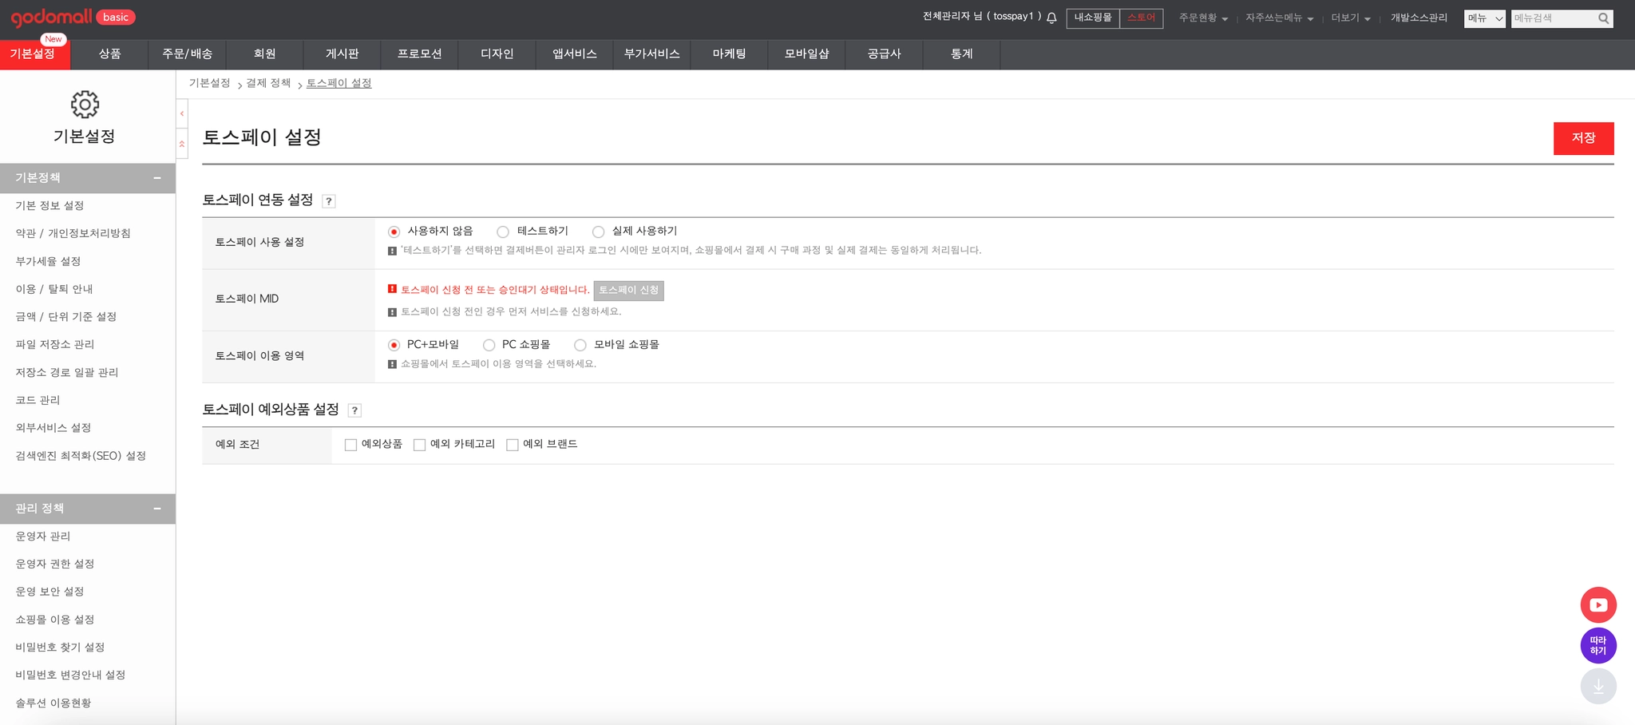Open the 메뉴 search type select box
This screenshot has height=725, width=1635.
click(x=1485, y=18)
